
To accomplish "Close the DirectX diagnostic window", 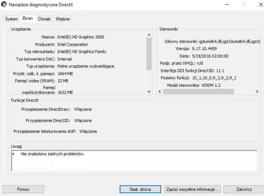I will 261,4.
